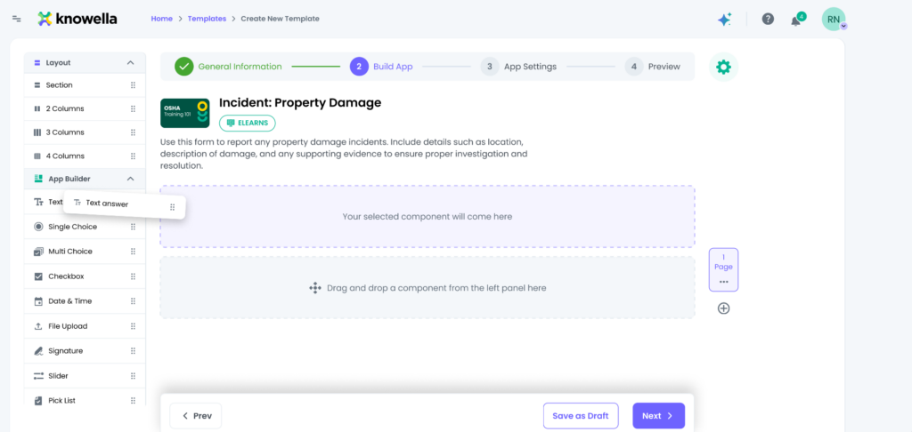The height and width of the screenshot is (432, 912).
Task: Open the AI sparkle assistant icon
Action: (724, 19)
